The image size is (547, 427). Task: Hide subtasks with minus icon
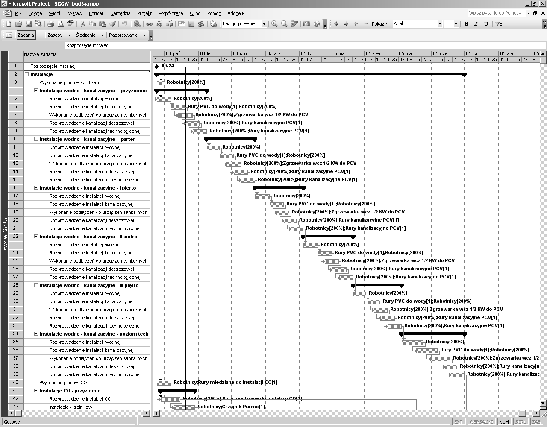365,24
